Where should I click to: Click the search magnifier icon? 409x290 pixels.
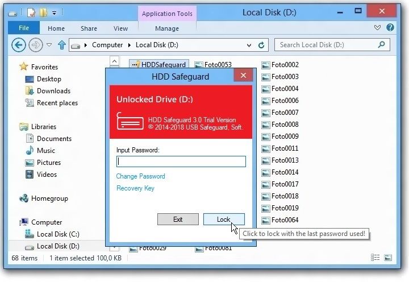[x=381, y=44]
